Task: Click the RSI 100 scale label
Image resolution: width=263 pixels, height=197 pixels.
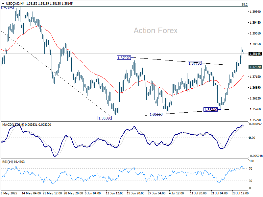Action: pyautogui.click(x=252, y=161)
